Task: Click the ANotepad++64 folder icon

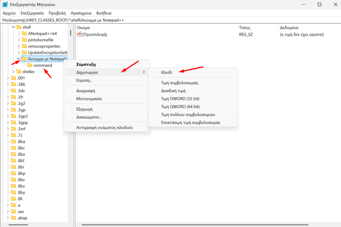Action: pos(24,34)
